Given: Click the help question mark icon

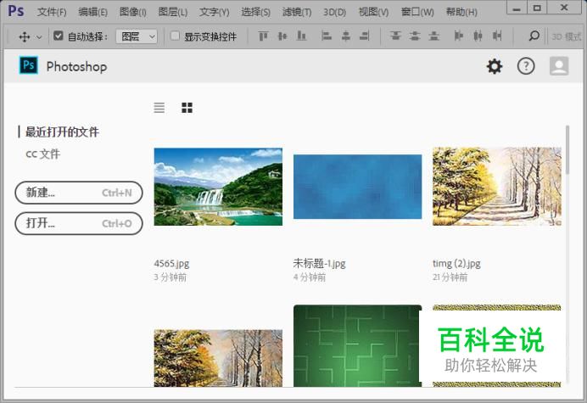Looking at the screenshot, I should point(526,66).
